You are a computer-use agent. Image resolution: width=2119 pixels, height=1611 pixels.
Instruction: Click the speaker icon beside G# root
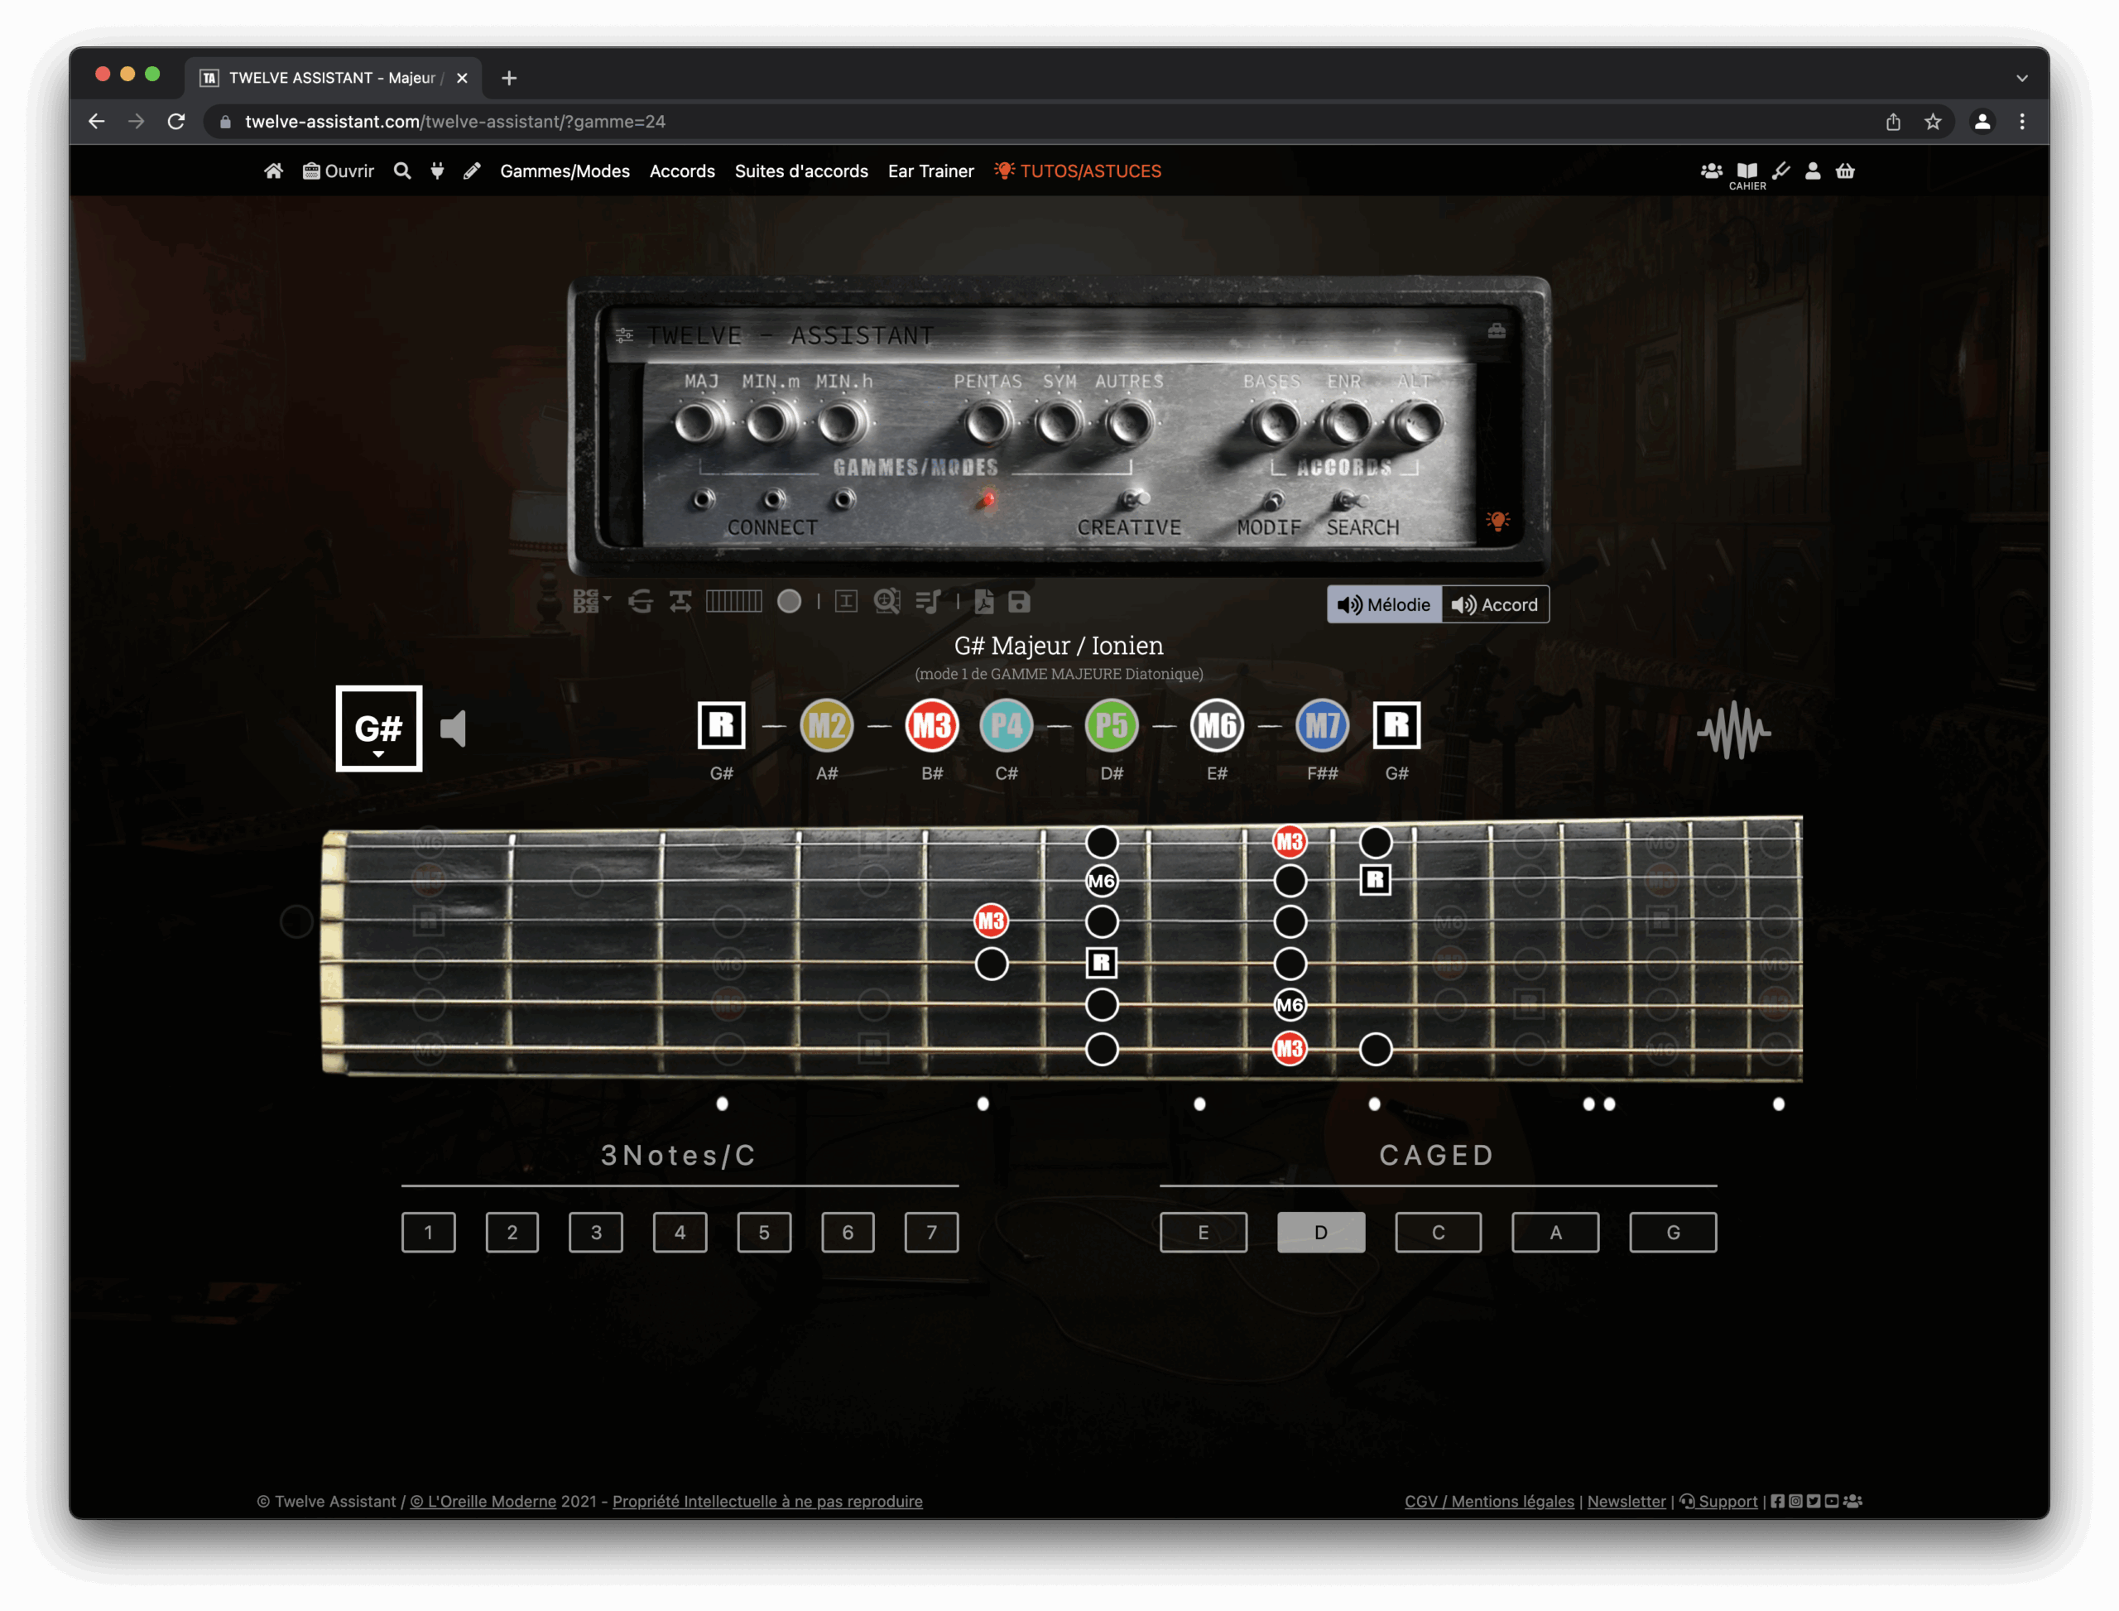[x=454, y=729]
